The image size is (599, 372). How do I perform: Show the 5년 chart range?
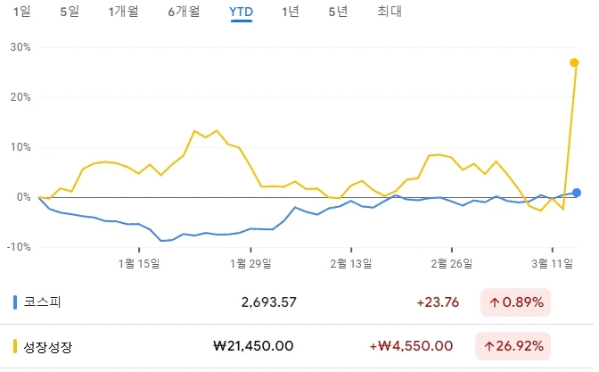(x=338, y=12)
